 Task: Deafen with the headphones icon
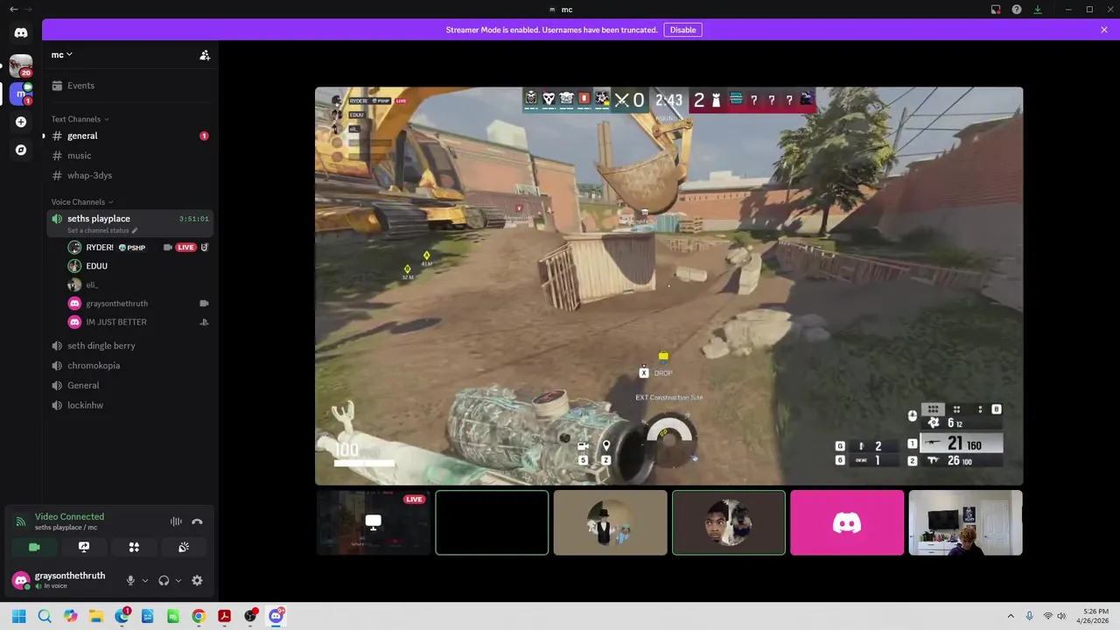pyautogui.click(x=164, y=580)
